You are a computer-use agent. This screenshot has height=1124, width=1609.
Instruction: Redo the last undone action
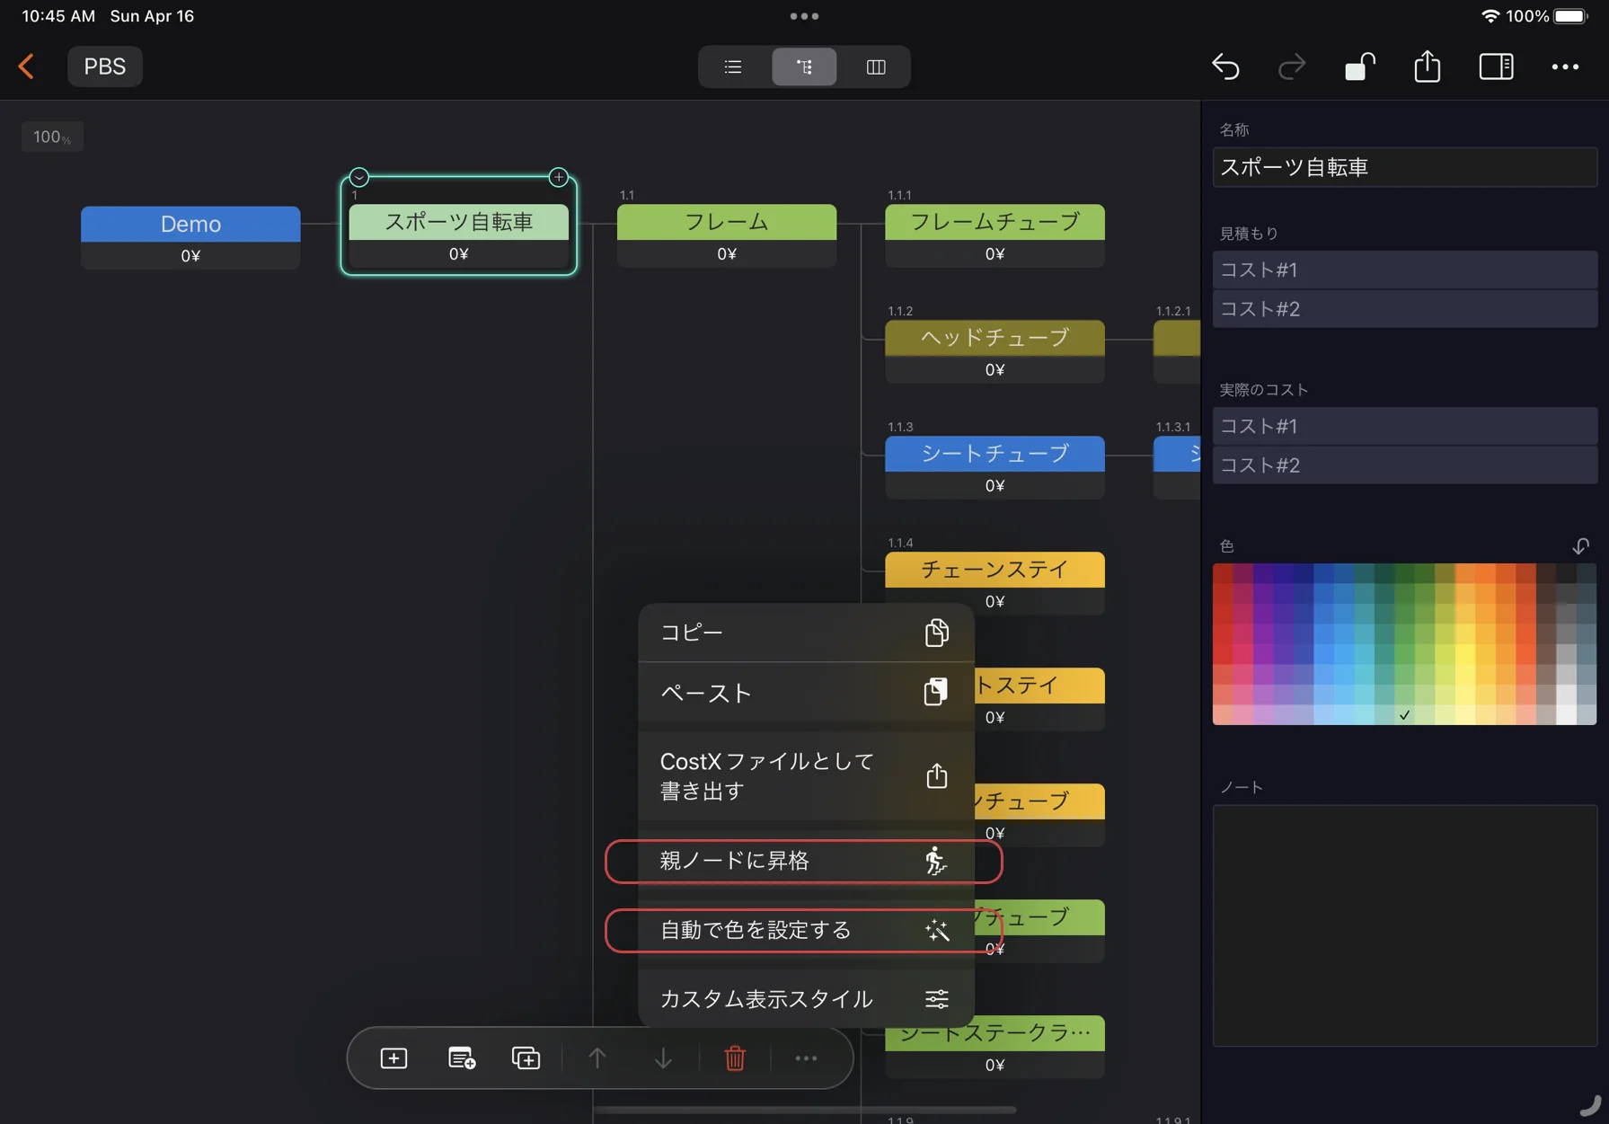[x=1291, y=66]
